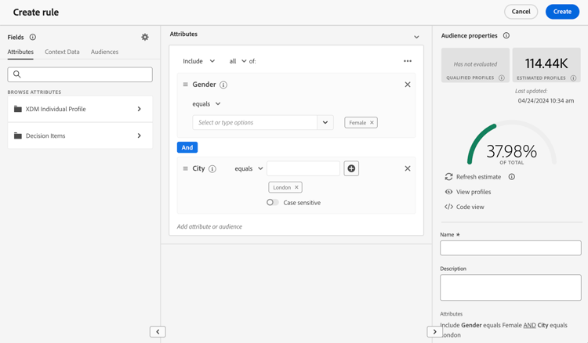
Task: Click the 37.98% estimate gauge
Action: click(x=511, y=144)
